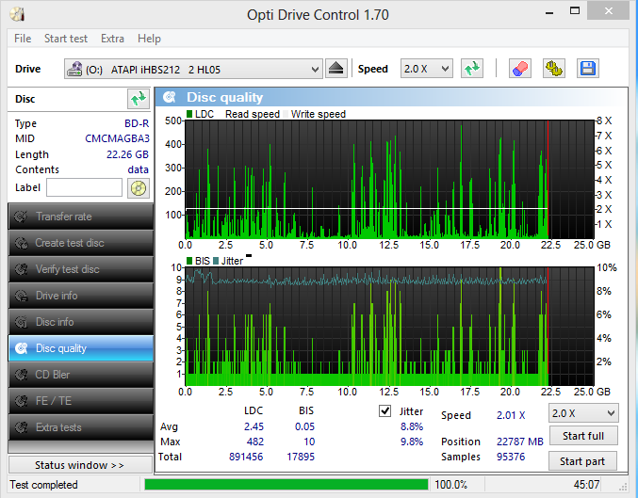Open the Start test menu
Viewport: 638px width, 498px height.
[66, 39]
